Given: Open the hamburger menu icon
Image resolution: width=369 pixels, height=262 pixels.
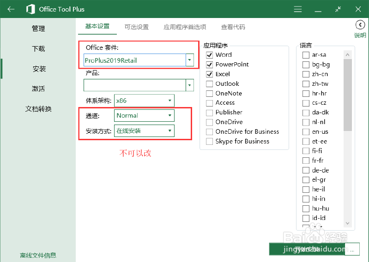Looking at the screenshot, I should pyautogui.click(x=298, y=9).
